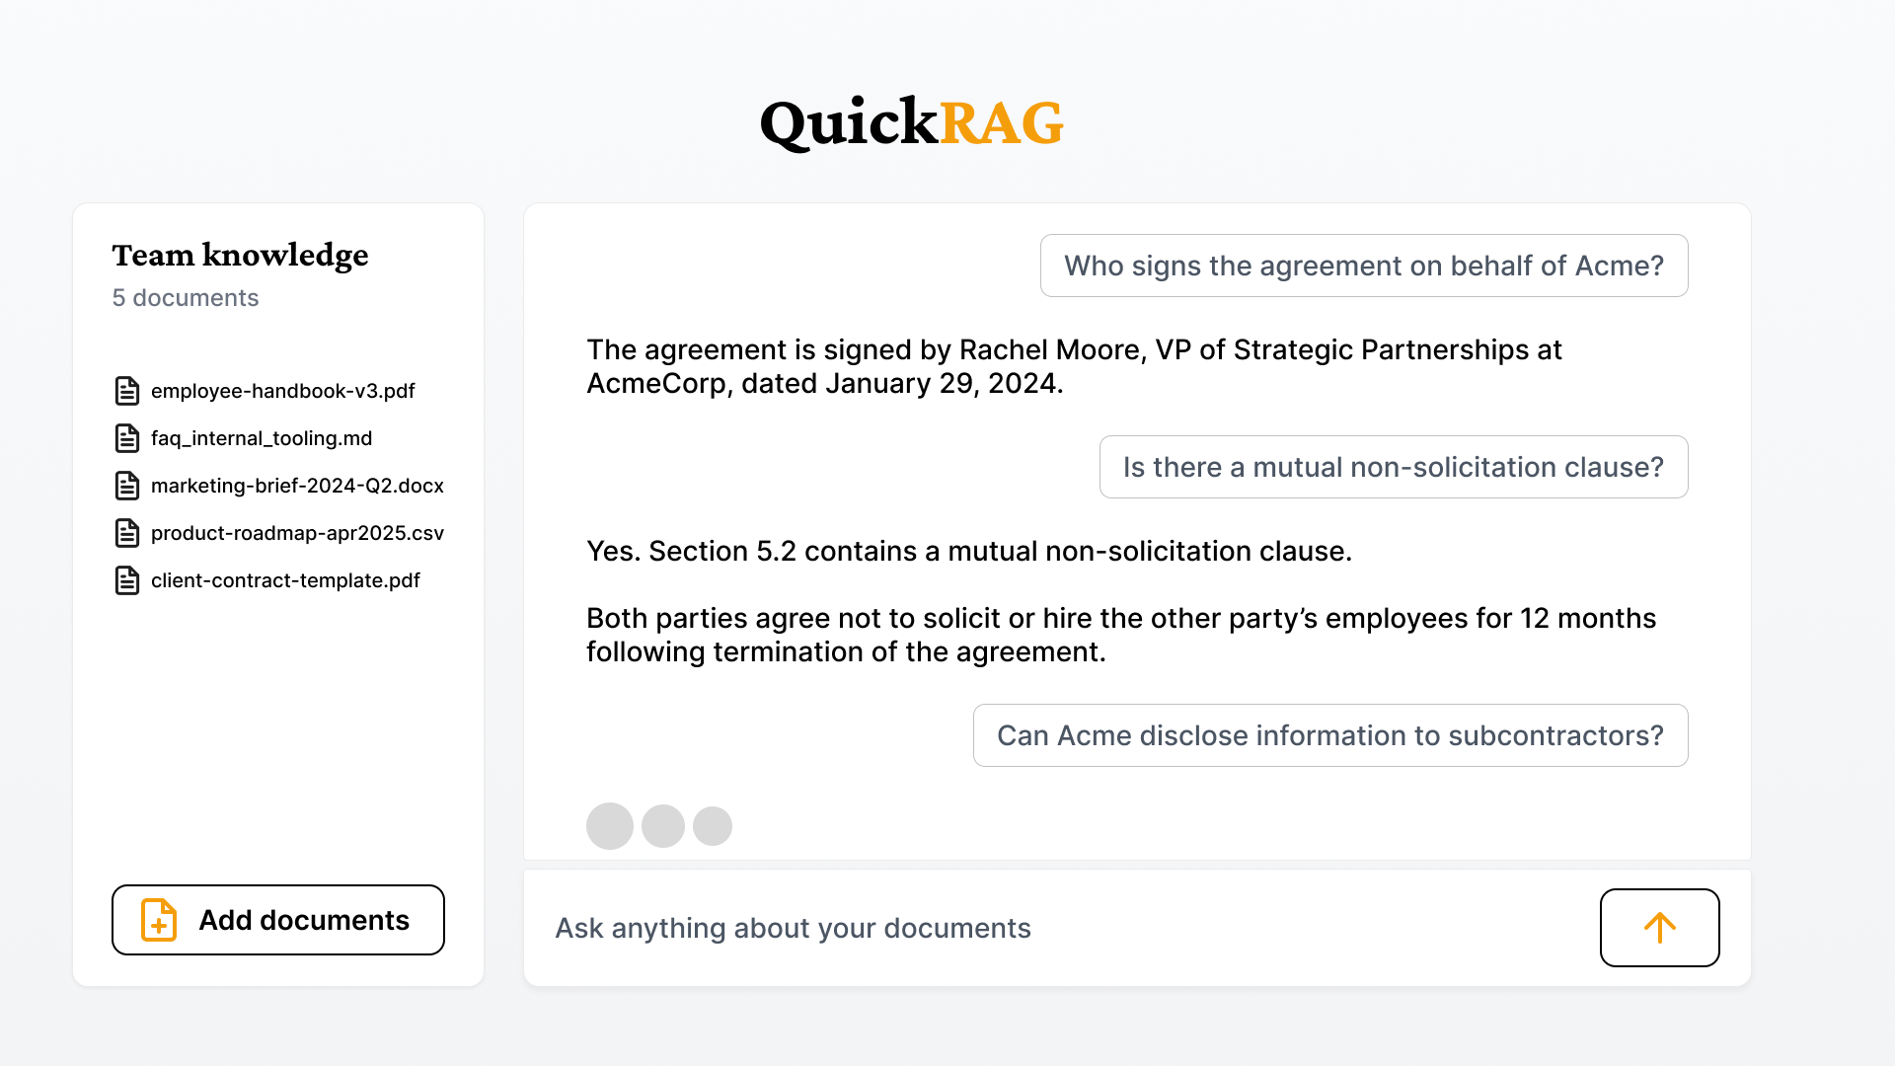
Task: Click the mutual non-solicitation question bubble
Action: (x=1394, y=467)
